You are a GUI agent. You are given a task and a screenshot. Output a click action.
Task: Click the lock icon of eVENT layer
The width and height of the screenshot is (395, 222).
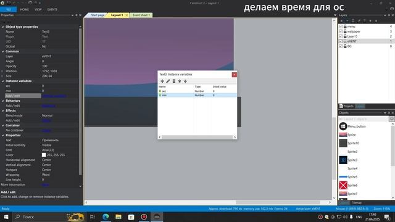coord(345,41)
